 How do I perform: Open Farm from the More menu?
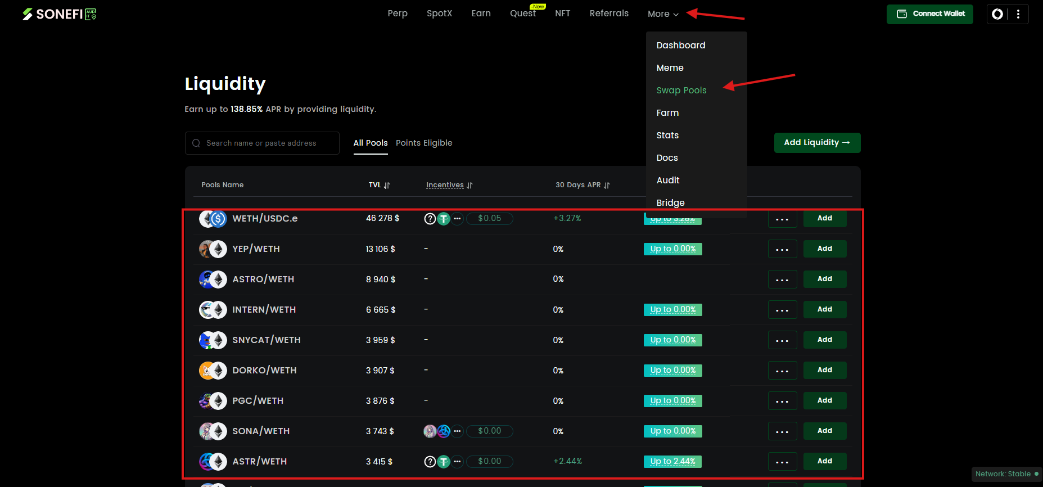(667, 113)
